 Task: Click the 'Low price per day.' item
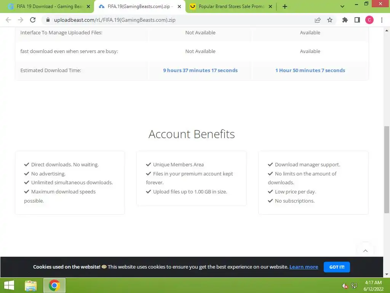click(296, 192)
